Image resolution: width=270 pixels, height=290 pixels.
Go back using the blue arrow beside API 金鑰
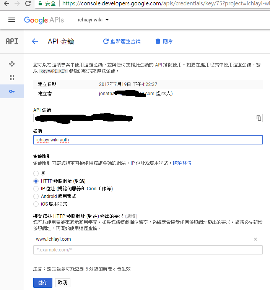pos(35,41)
